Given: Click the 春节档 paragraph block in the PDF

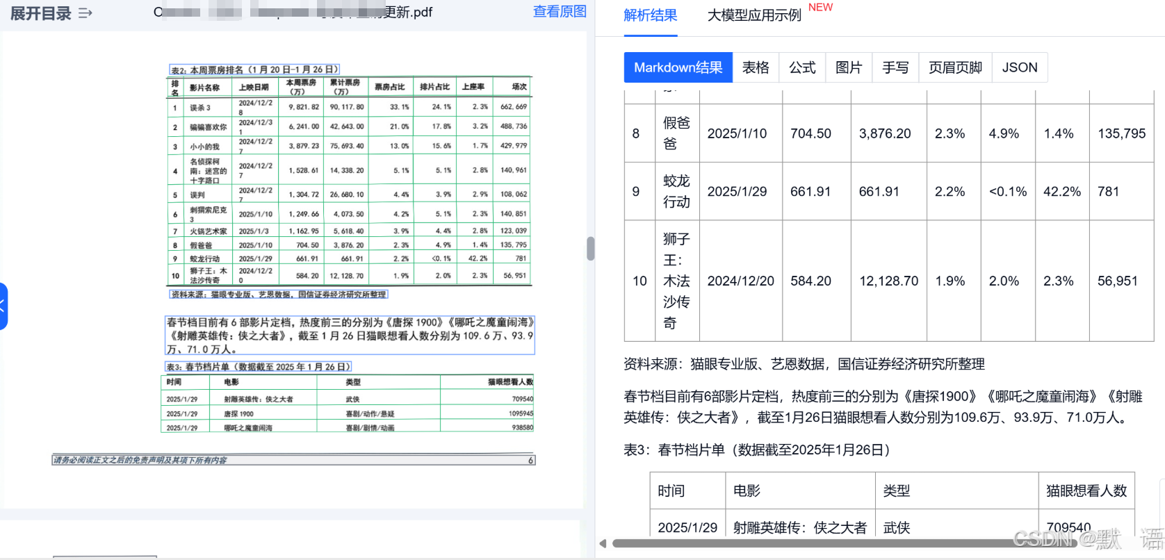Looking at the screenshot, I should (x=350, y=335).
